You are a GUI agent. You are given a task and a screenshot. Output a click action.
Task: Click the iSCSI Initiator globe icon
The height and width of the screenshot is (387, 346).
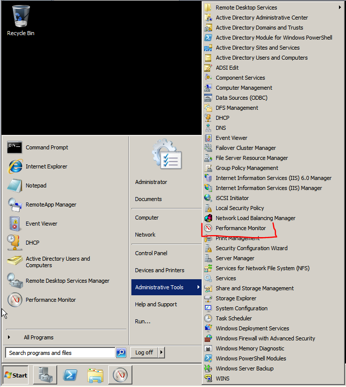point(208,198)
